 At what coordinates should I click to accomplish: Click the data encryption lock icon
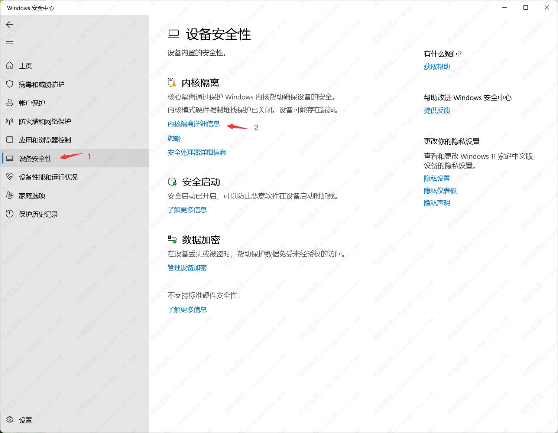[x=172, y=239]
